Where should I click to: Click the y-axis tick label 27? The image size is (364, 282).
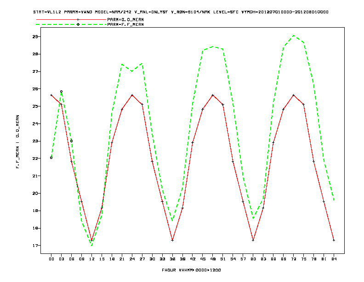(x=35, y=71)
